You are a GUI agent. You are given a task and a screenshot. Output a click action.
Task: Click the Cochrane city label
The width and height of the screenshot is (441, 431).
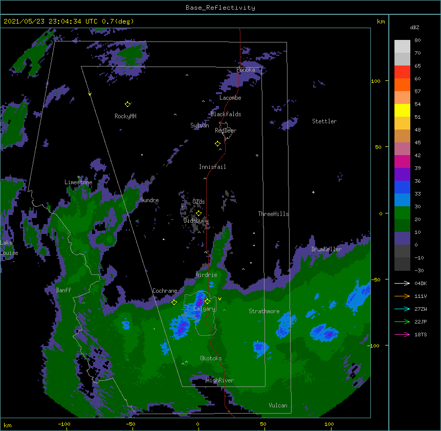tap(165, 291)
